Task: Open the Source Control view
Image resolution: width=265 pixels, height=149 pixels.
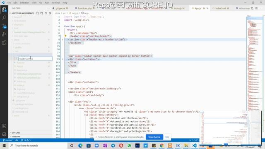Action: 4,26
